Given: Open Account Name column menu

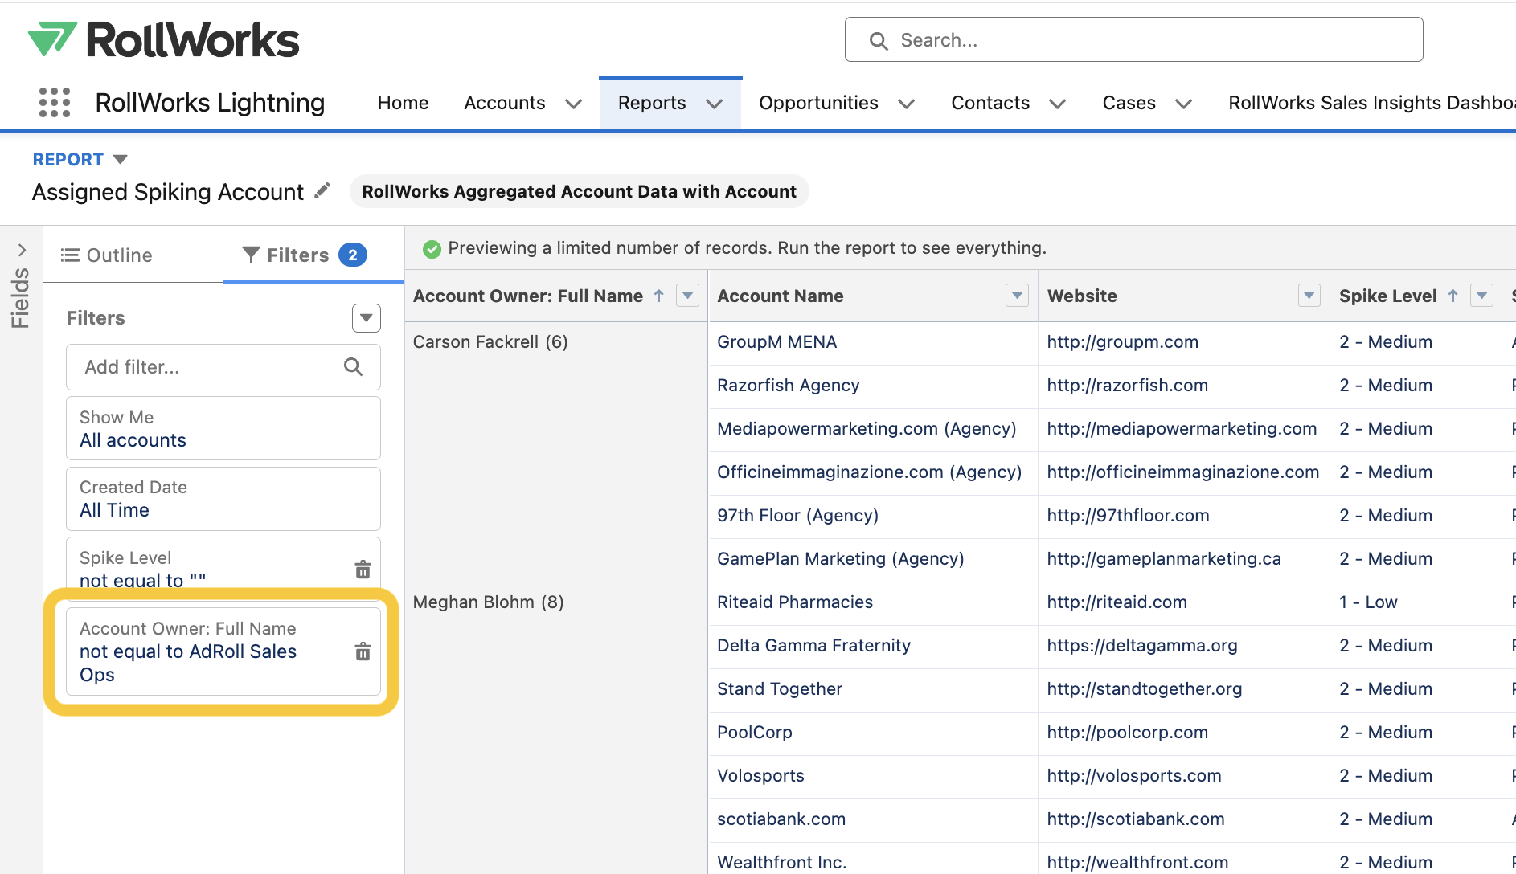Looking at the screenshot, I should tap(1018, 296).
